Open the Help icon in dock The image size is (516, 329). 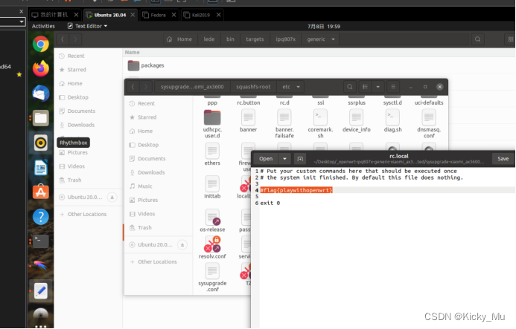41,217
